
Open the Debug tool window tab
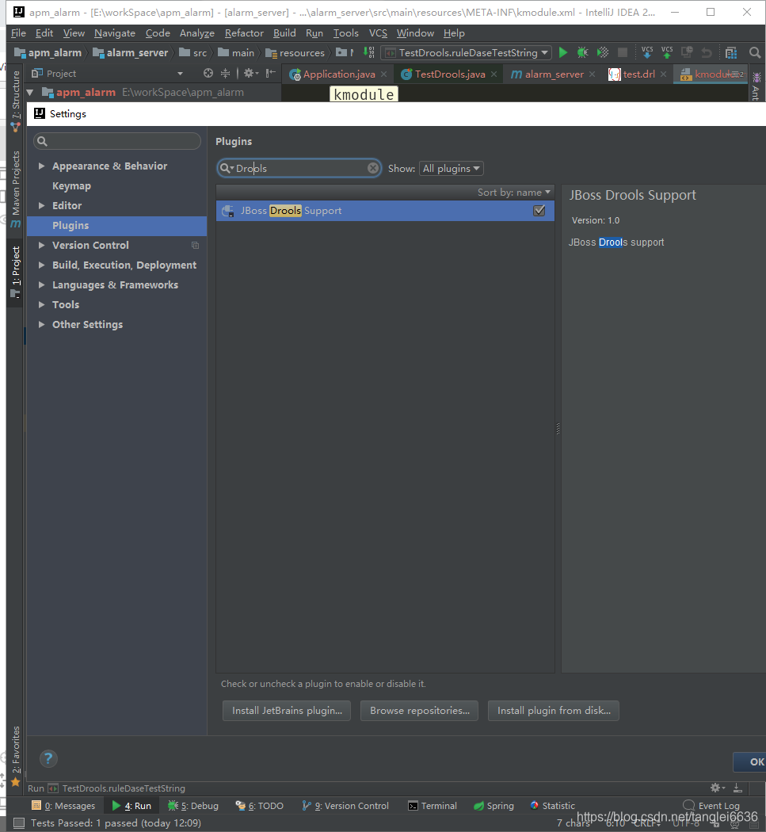pyautogui.click(x=193, y=806)
